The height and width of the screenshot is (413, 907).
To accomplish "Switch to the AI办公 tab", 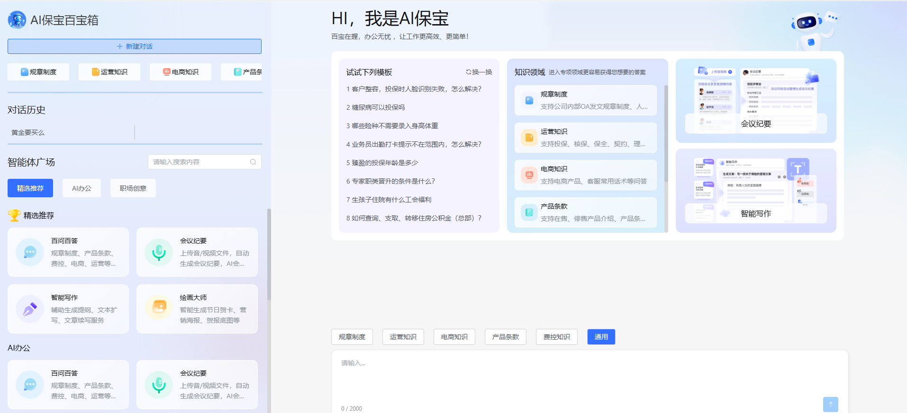I will click(x=82, y=188).
